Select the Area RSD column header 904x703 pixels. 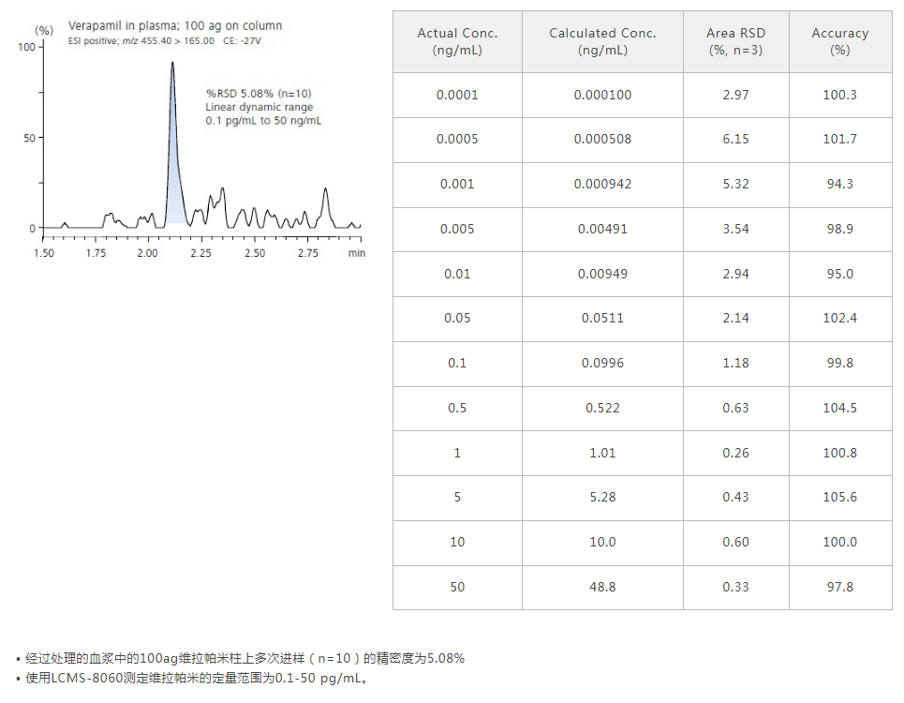coord(735,41)
